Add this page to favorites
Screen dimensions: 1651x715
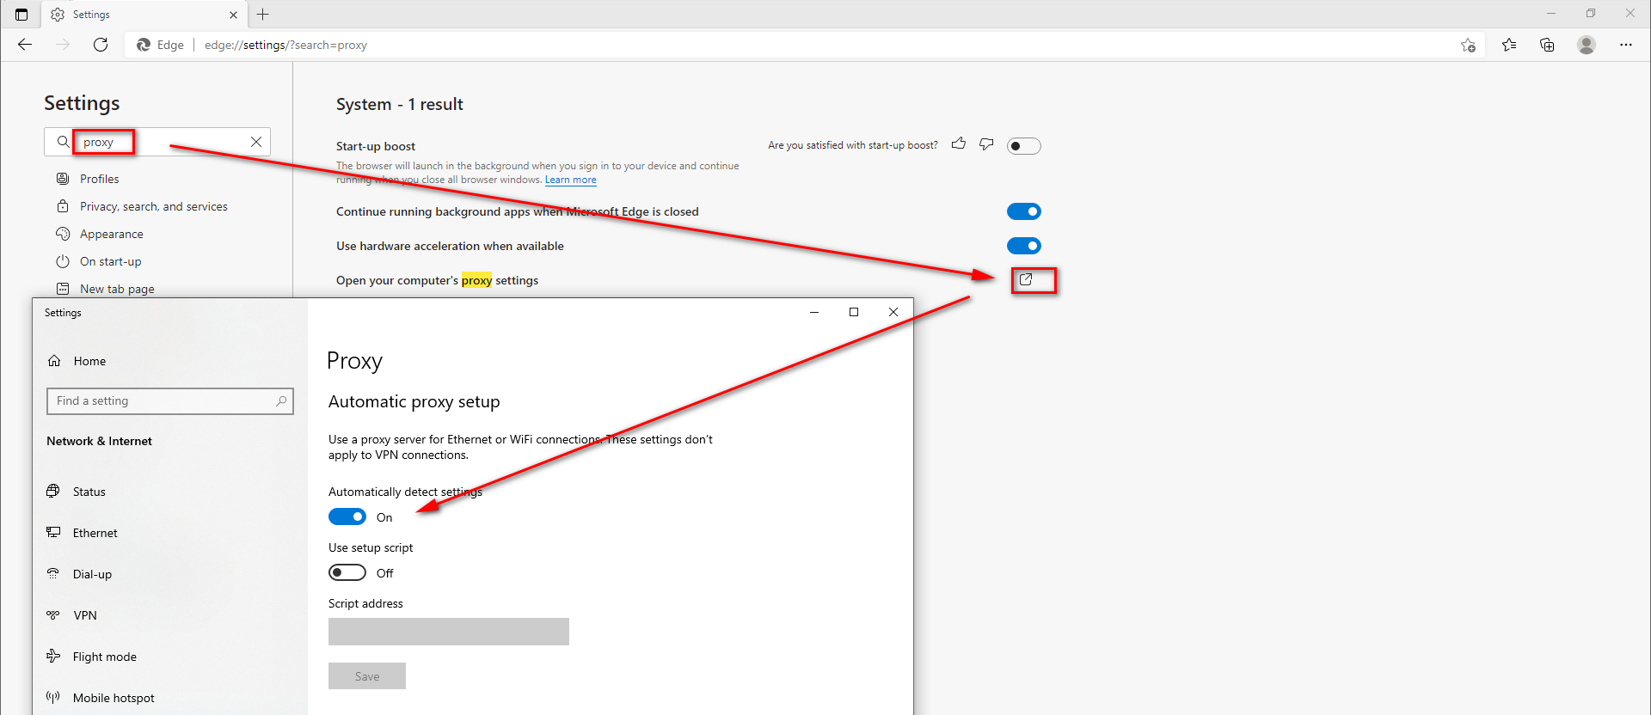point(1468,45)
